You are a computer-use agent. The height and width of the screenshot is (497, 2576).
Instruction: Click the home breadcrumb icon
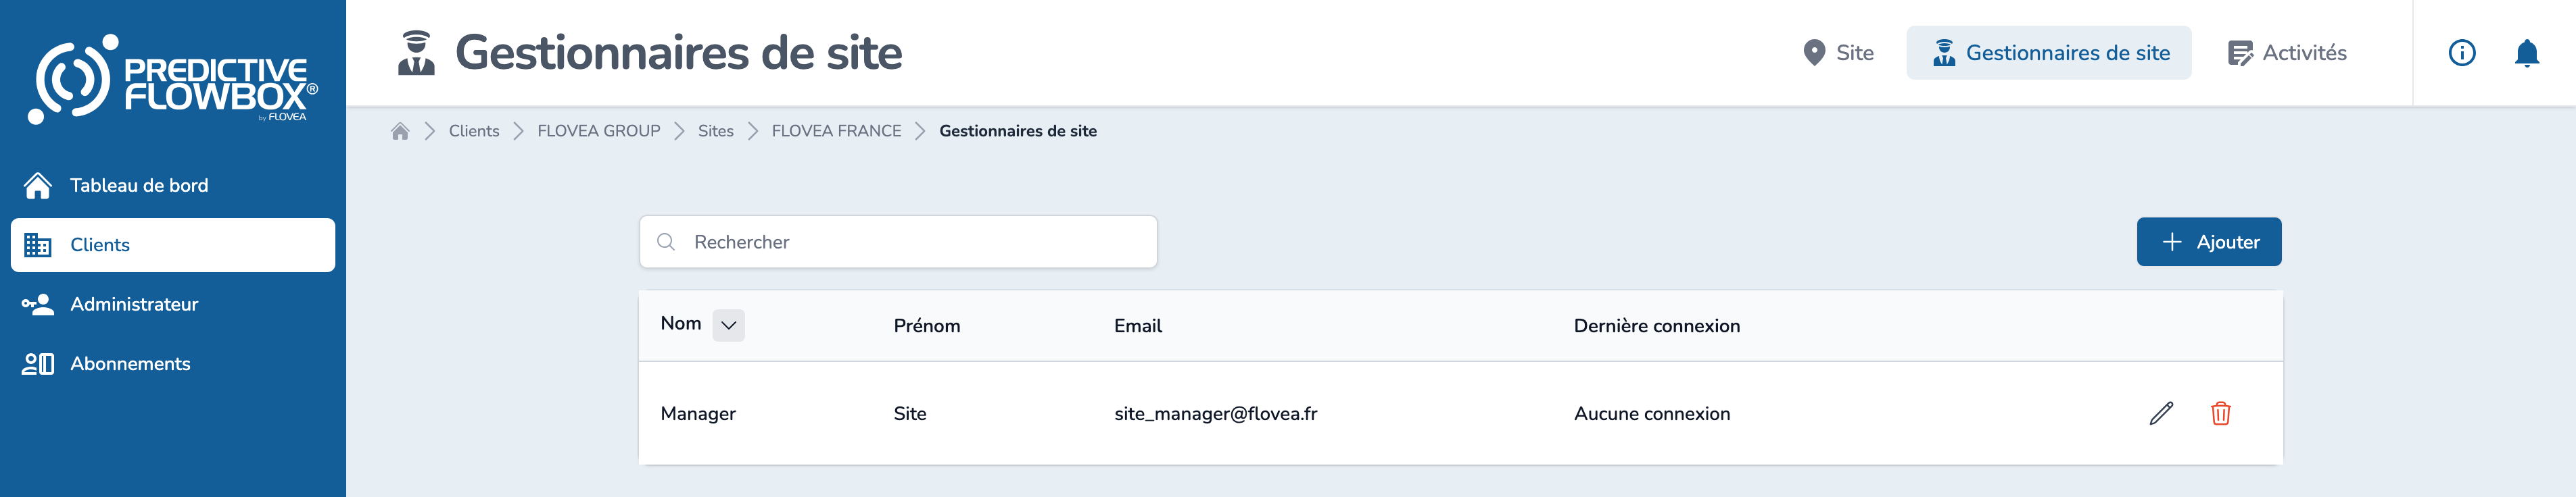(400, 131)
